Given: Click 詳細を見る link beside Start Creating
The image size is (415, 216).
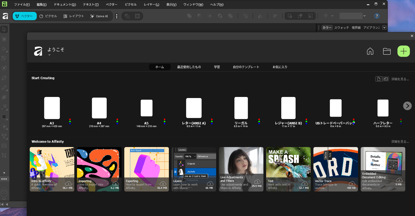Looking at the screenshot, I should [x=400, y=79].
